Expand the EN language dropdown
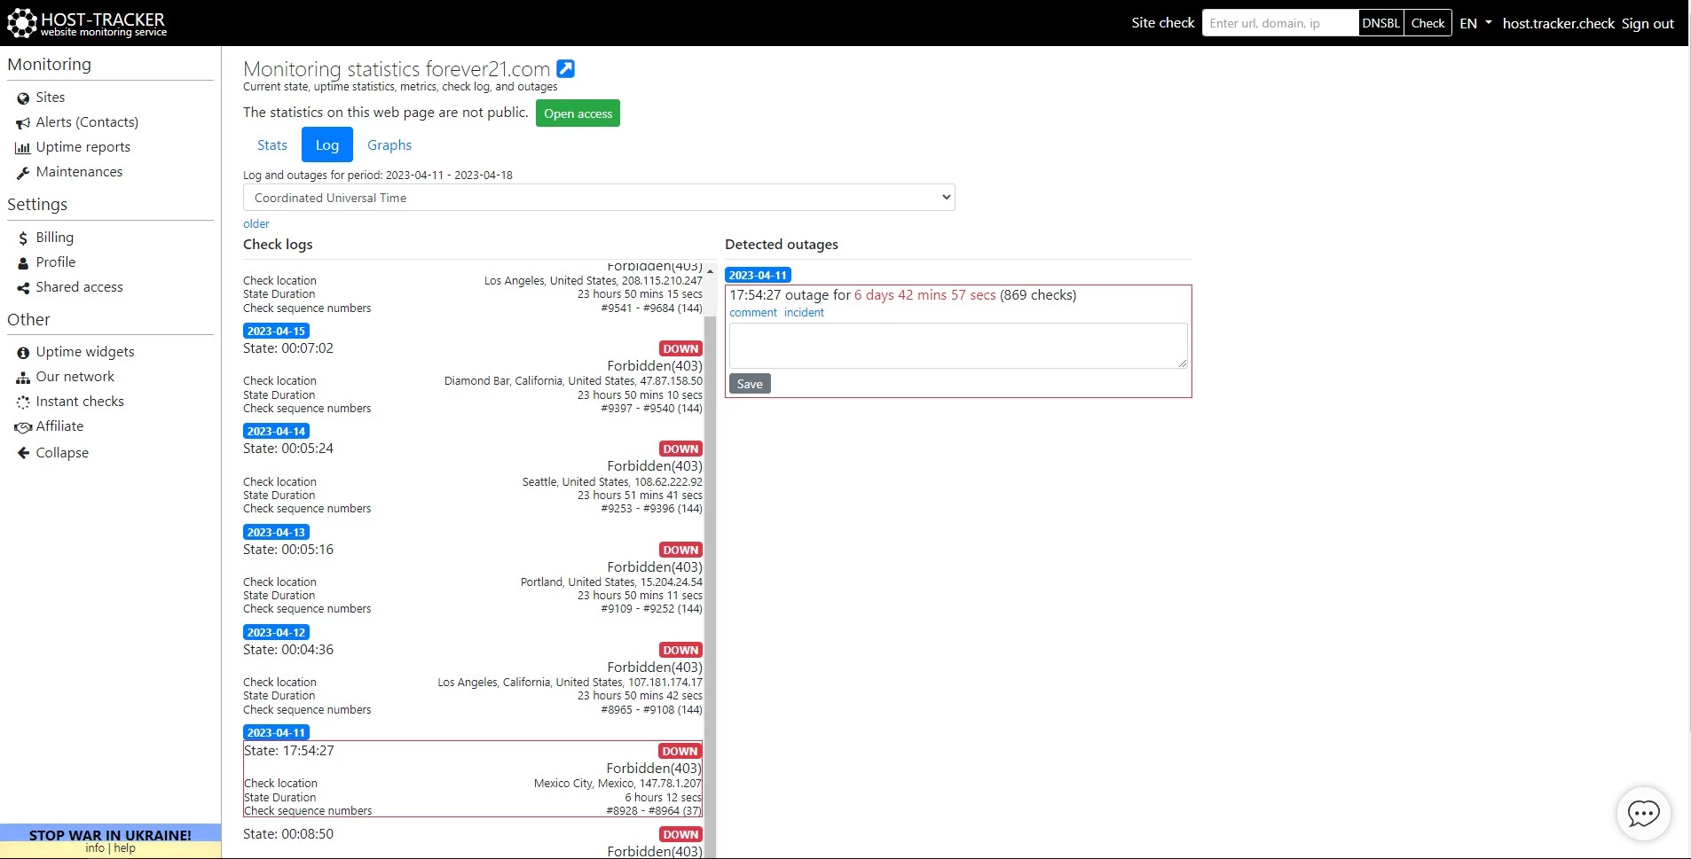 coord(1475,23)
